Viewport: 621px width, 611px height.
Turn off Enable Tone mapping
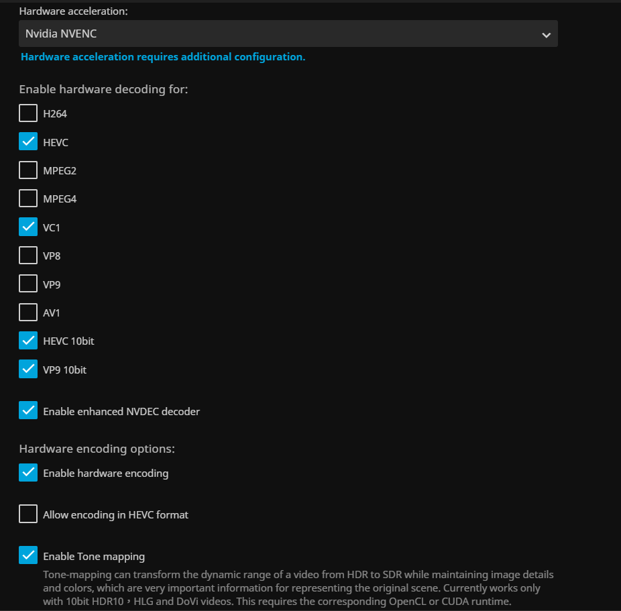click(28, 556)
